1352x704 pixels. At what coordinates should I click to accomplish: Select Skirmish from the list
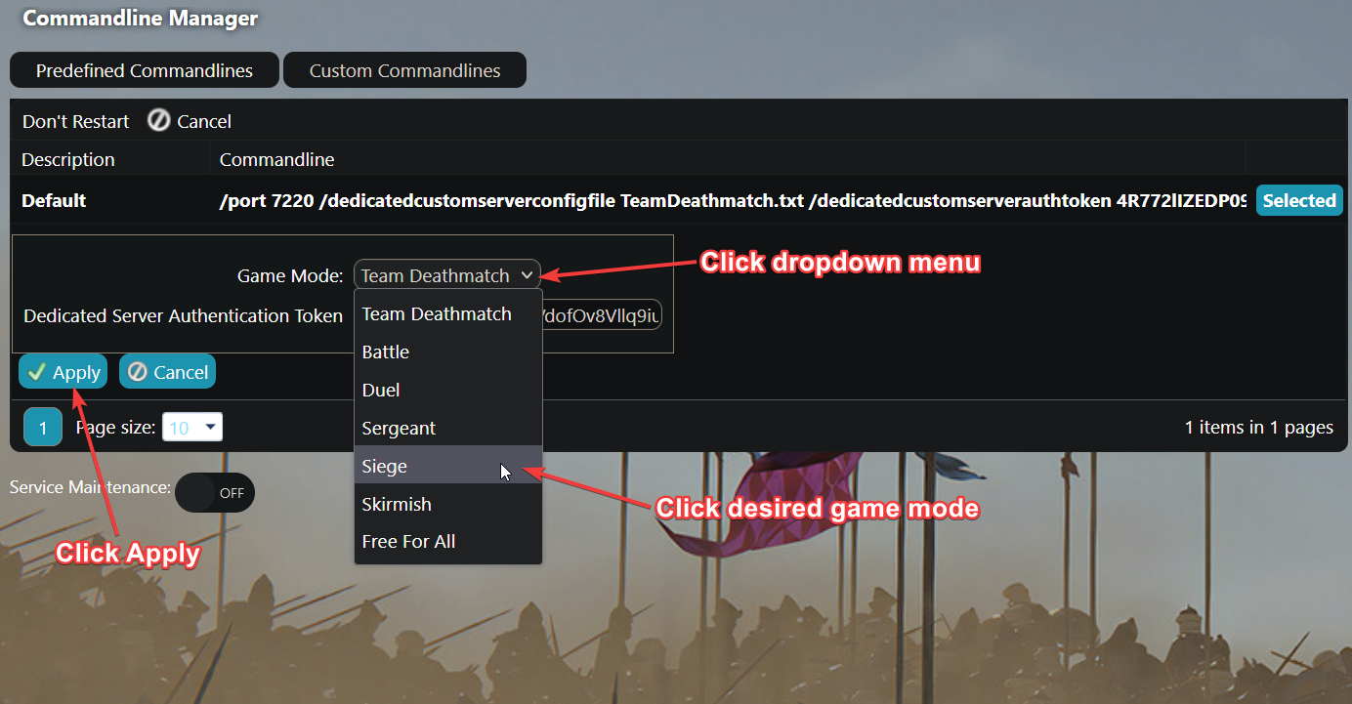pyautogui.click(x=397, y=504)
